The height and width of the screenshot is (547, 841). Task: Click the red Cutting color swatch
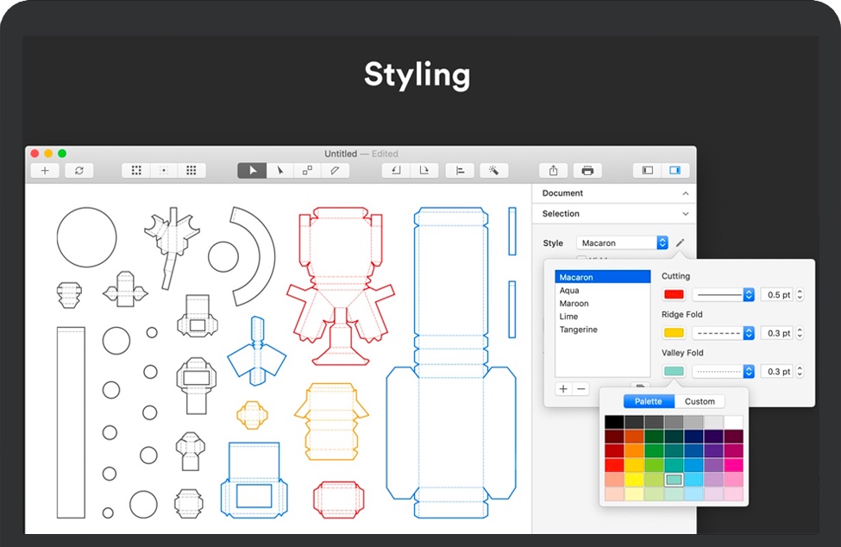[x=674, y=295]
